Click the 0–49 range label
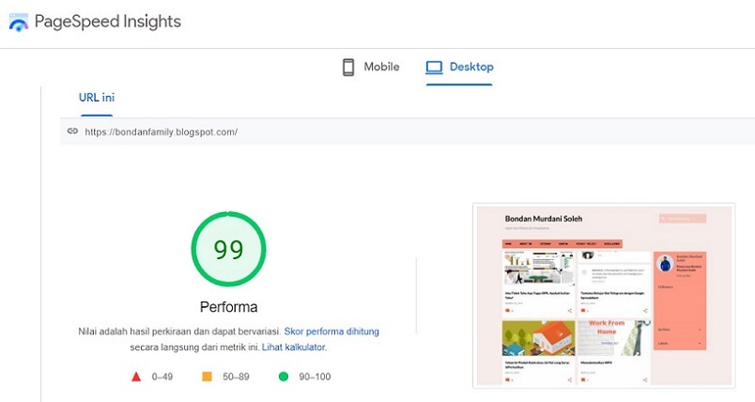Viewport: 755px width, 402px height. click(162, 377)
